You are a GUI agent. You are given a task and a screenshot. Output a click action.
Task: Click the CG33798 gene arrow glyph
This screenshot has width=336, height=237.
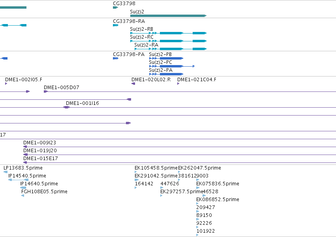tap(116, 7)
